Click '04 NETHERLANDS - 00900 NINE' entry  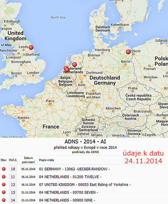[x=67, y=200]
